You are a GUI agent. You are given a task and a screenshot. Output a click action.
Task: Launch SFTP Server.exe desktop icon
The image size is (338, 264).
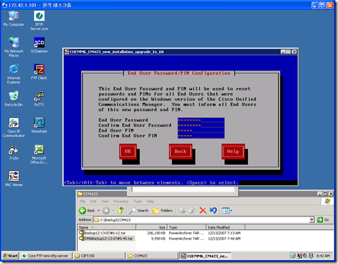click(39, 20)
